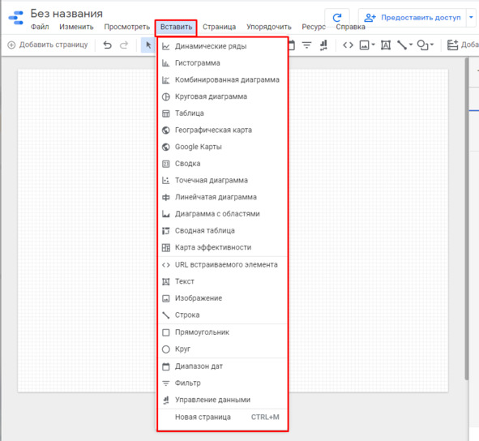Image resolution: width=479 pixels, height=441 pixels.
Task: Click the data control icon in toolbar
Action: pyautogui.click(x=323, y=45)
